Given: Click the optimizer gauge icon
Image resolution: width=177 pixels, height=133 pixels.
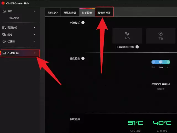Looking at the screenshot, I should (4, 41).
